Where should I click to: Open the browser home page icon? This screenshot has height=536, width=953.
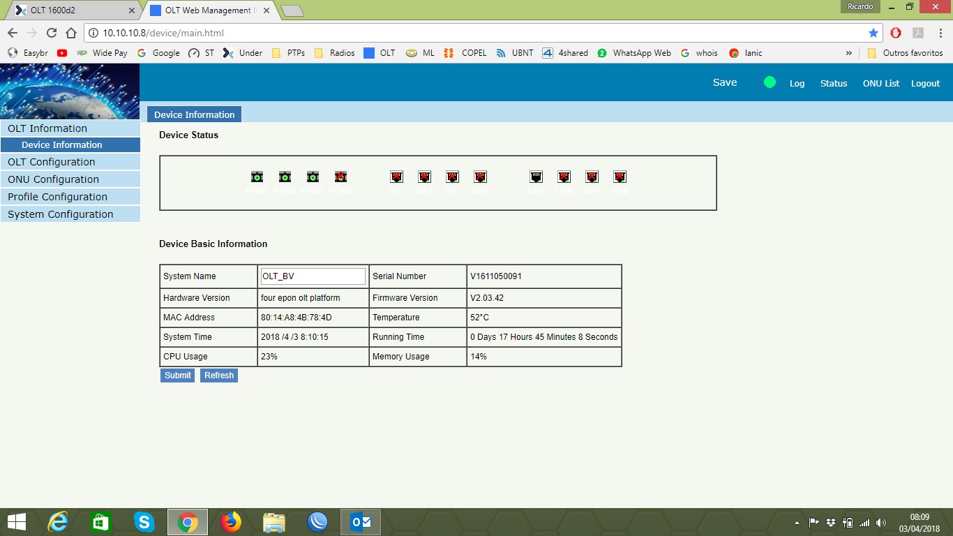70,33
